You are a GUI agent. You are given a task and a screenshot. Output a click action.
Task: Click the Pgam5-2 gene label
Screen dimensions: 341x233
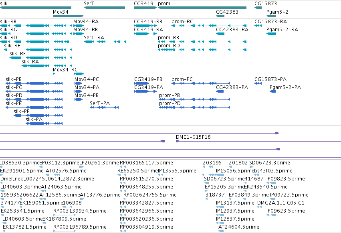click(277, 12)
